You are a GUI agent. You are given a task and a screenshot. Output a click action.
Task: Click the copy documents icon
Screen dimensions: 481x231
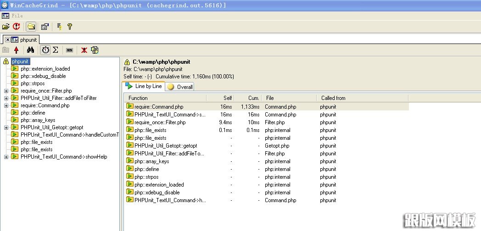[x=95, y=50]
